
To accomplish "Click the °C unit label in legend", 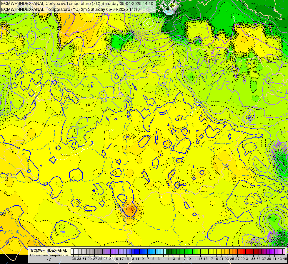I will point(49,260).
